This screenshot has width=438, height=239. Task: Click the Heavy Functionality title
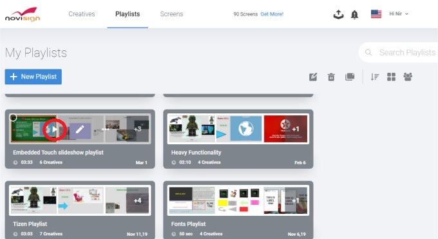196,152
